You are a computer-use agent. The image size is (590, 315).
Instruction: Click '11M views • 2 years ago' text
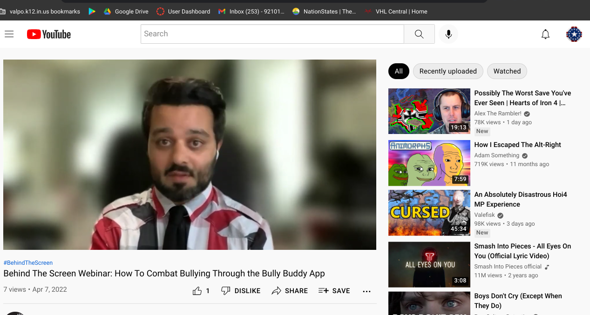coord(506,275)
